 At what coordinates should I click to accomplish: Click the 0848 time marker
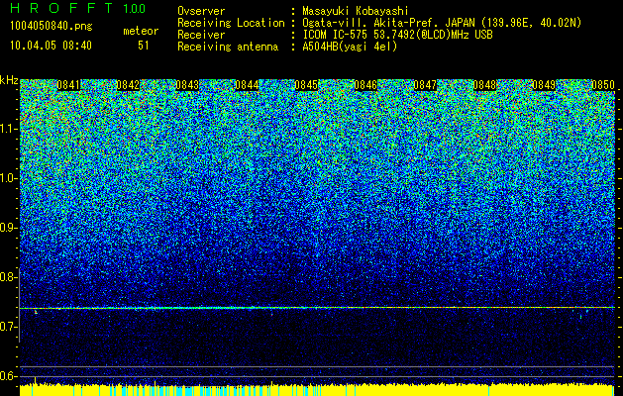click(x=484, y=85)
